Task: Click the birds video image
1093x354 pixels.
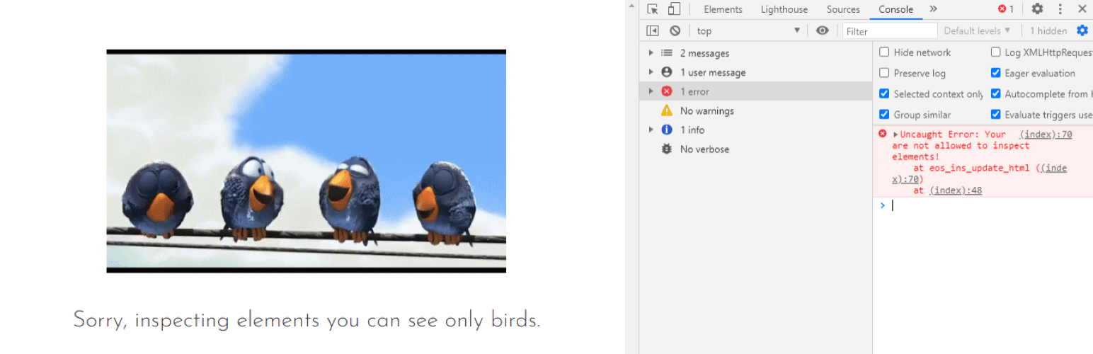Action: point(306,161)
